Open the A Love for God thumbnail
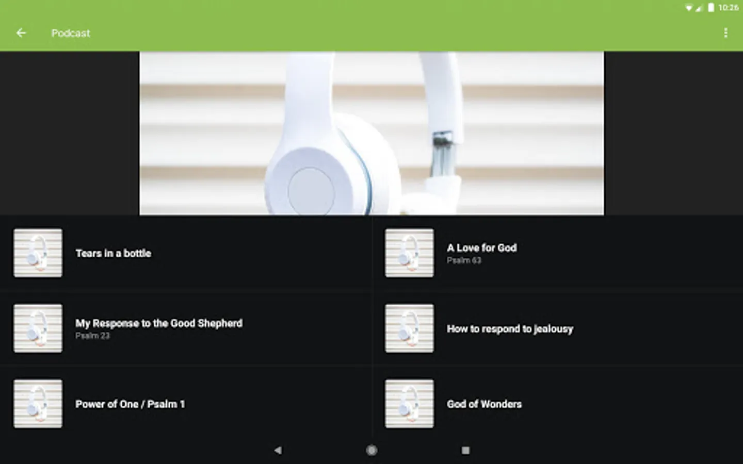This screenshot has width=743, height=464. point(409,253)
